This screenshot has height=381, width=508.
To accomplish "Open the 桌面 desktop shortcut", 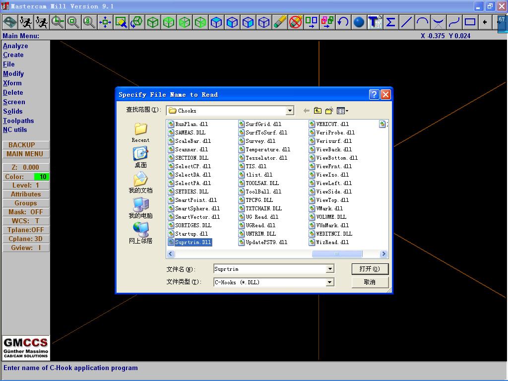I will coord(140,157).
